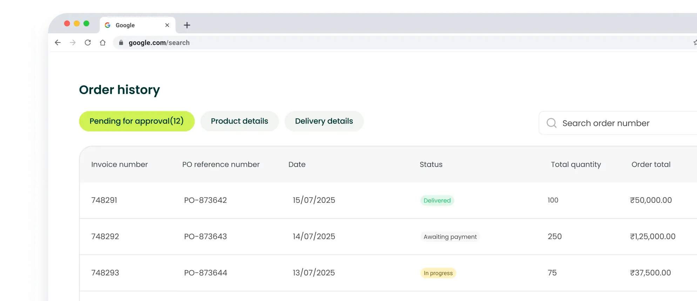697x301 pixels.
Task: Select invoice number 748292
Action: pyautogui.click(x=105, y=236)
